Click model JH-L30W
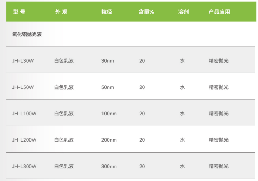 pyautogui.click(x=23, y=60)
